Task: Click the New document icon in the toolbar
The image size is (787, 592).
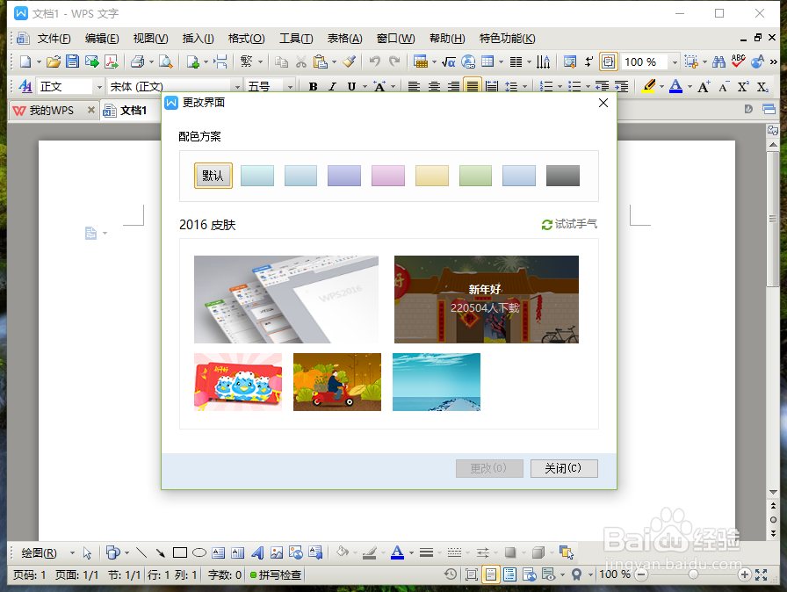Action: 25,61
